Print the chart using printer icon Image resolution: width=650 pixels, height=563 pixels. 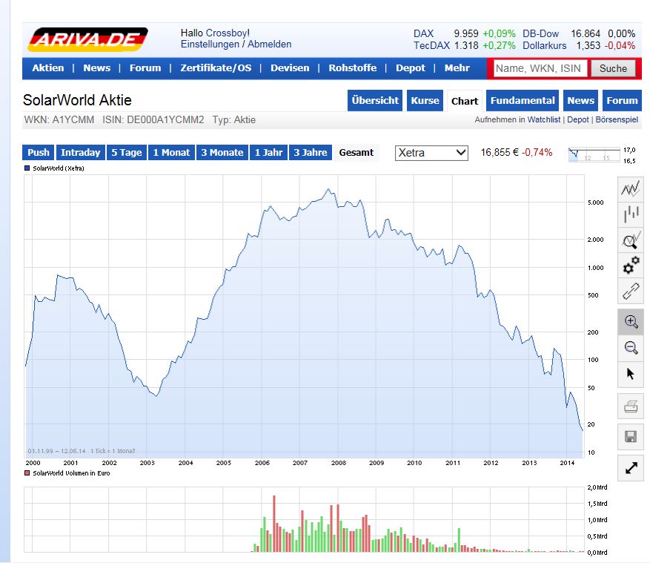click(x=631, y=406)
